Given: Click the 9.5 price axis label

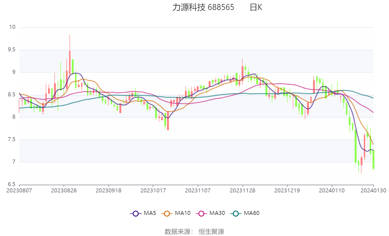Looking at the screenshot, I should tap(11, 50).
